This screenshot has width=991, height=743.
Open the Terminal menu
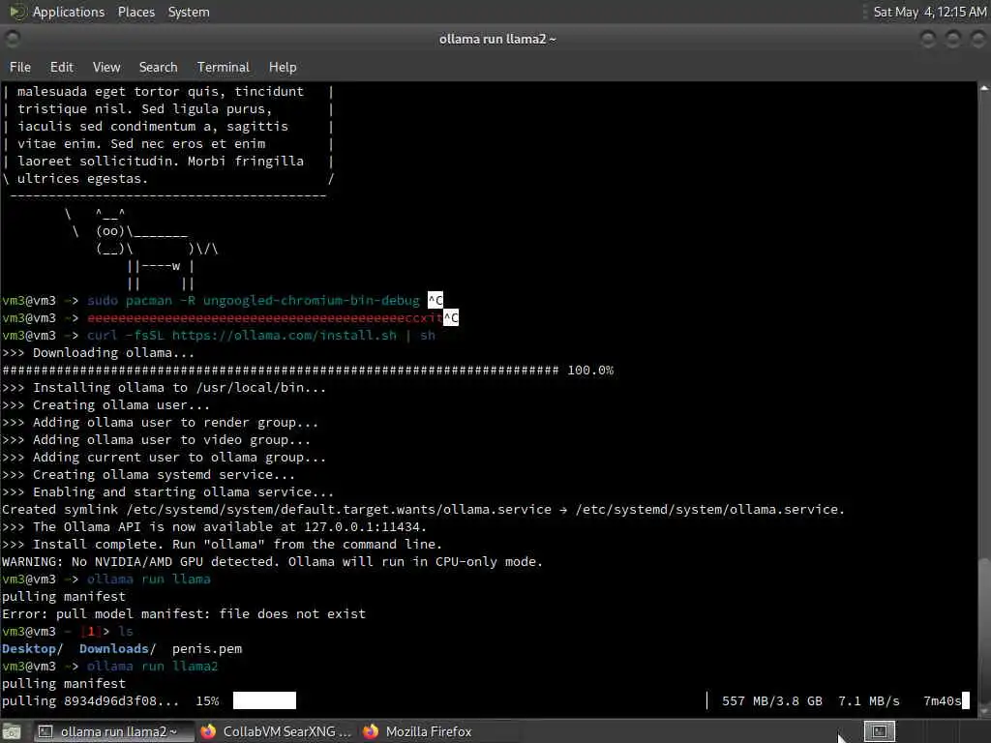224,67
